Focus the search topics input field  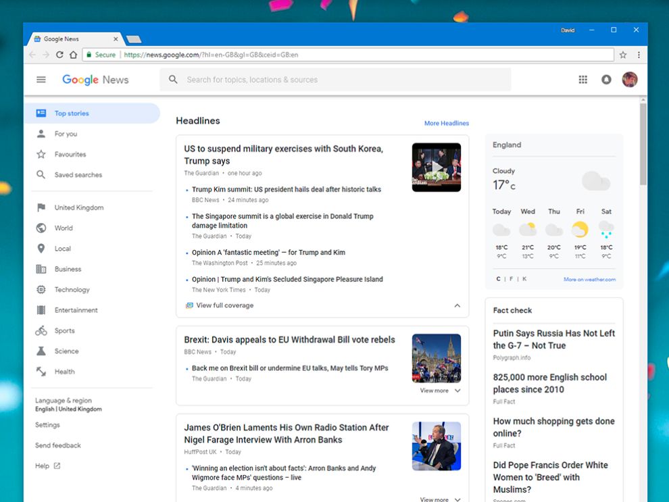pos(335,79)
